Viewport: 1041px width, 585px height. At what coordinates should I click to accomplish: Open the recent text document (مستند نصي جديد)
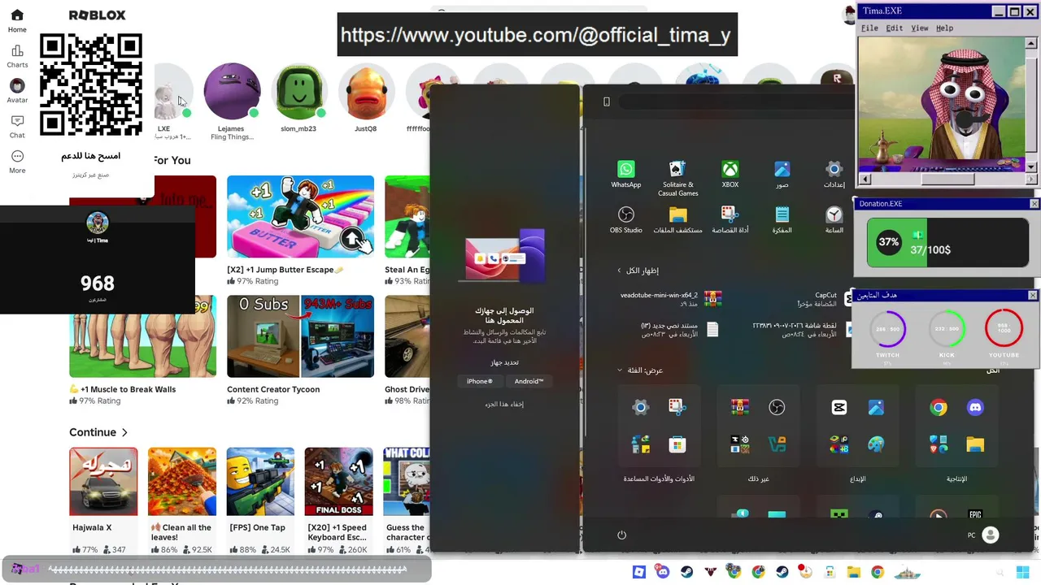[679, 329]
